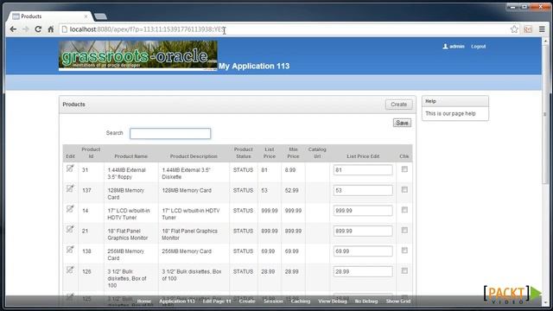Screen dimensions: 553x311
Task: Click the List Price Edit field showing 81
Action: 363,170
